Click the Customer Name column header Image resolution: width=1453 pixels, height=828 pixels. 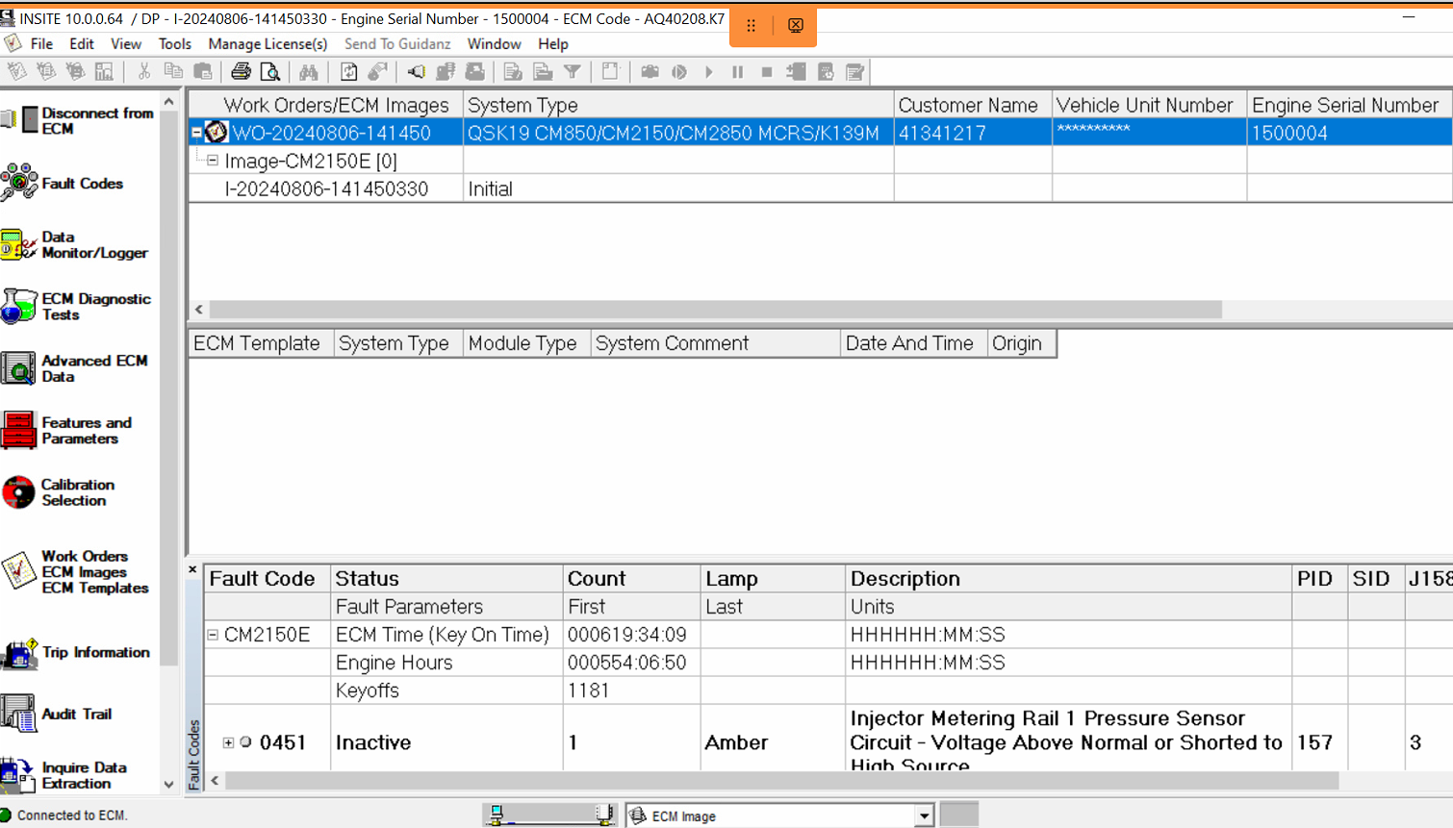pos(973,105)
